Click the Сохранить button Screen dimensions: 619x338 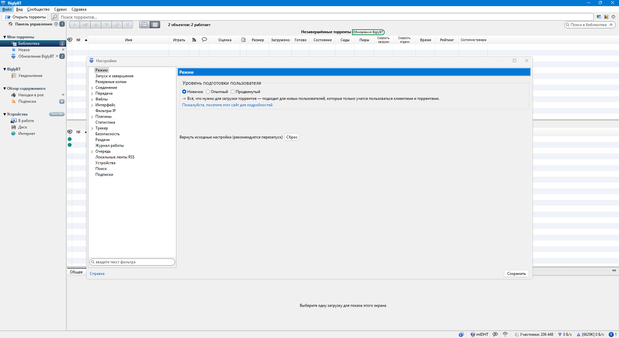(x=516, y=274)
